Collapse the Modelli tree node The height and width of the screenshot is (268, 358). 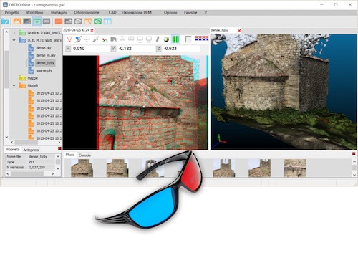coord(14,85)
